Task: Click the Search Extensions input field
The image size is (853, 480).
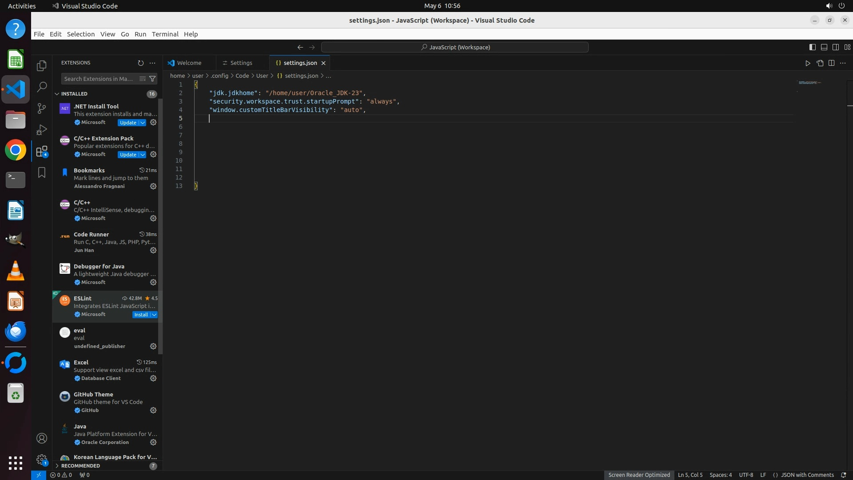Action: (99, 79)
